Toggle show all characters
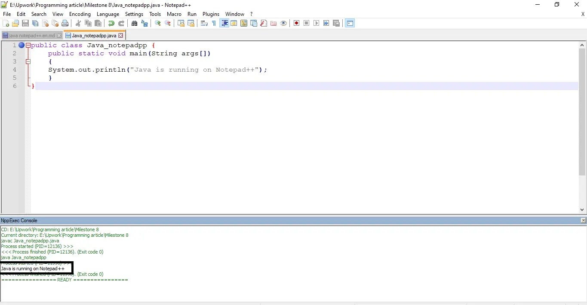Image resolution: width=587 pixels, height=305 pixels. (x=214, y=23)
